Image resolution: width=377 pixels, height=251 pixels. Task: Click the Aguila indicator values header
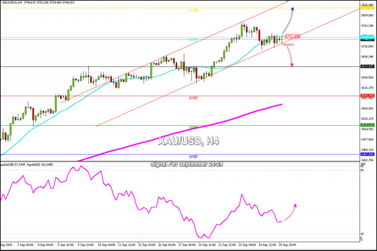click(26, 165)
